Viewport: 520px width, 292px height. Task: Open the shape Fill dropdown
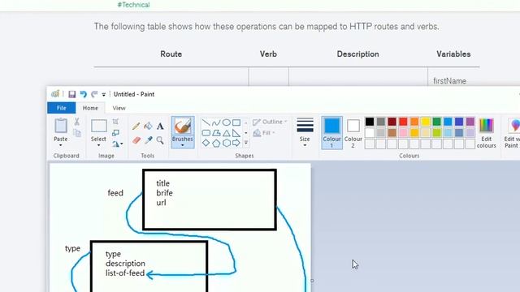click(265, 133)
